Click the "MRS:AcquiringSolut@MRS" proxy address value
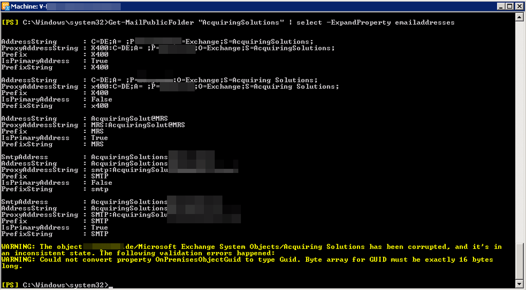The height and width of the screenshot is (290, 526). [x=138, y=125]
